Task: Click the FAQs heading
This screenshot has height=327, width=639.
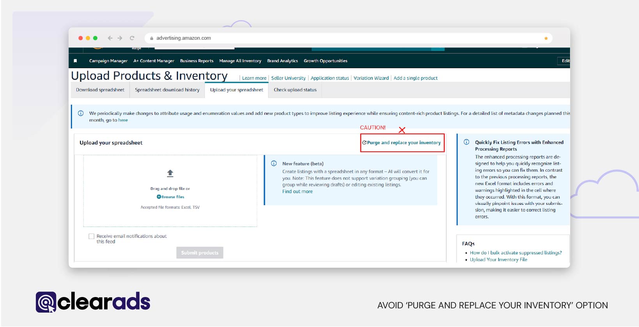Action: coord(468,244)
